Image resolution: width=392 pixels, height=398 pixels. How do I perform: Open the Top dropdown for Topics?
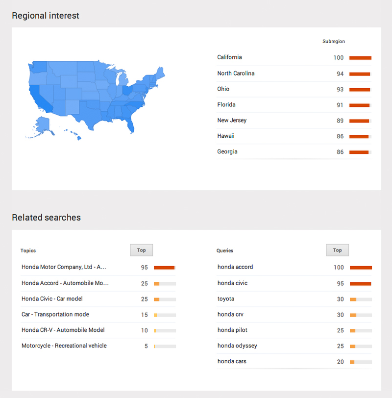tap(141, 250)
